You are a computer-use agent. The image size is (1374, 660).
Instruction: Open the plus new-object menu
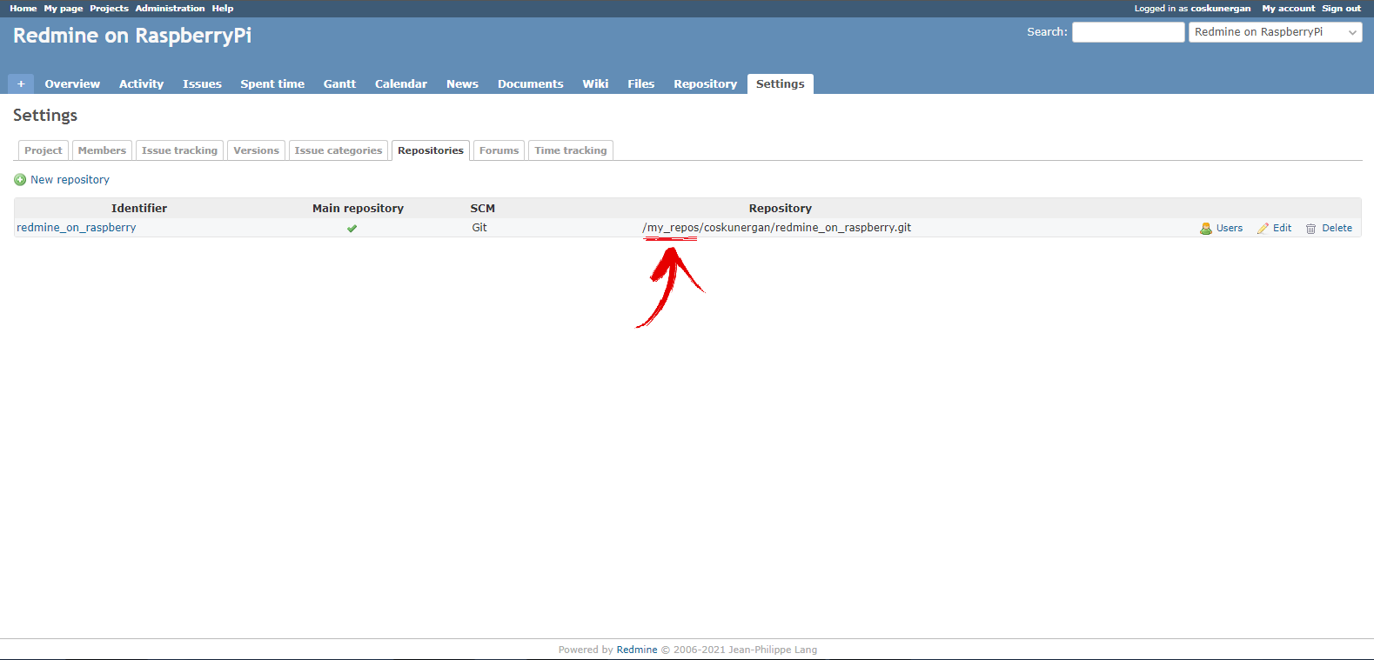click(x=21, y=83)
